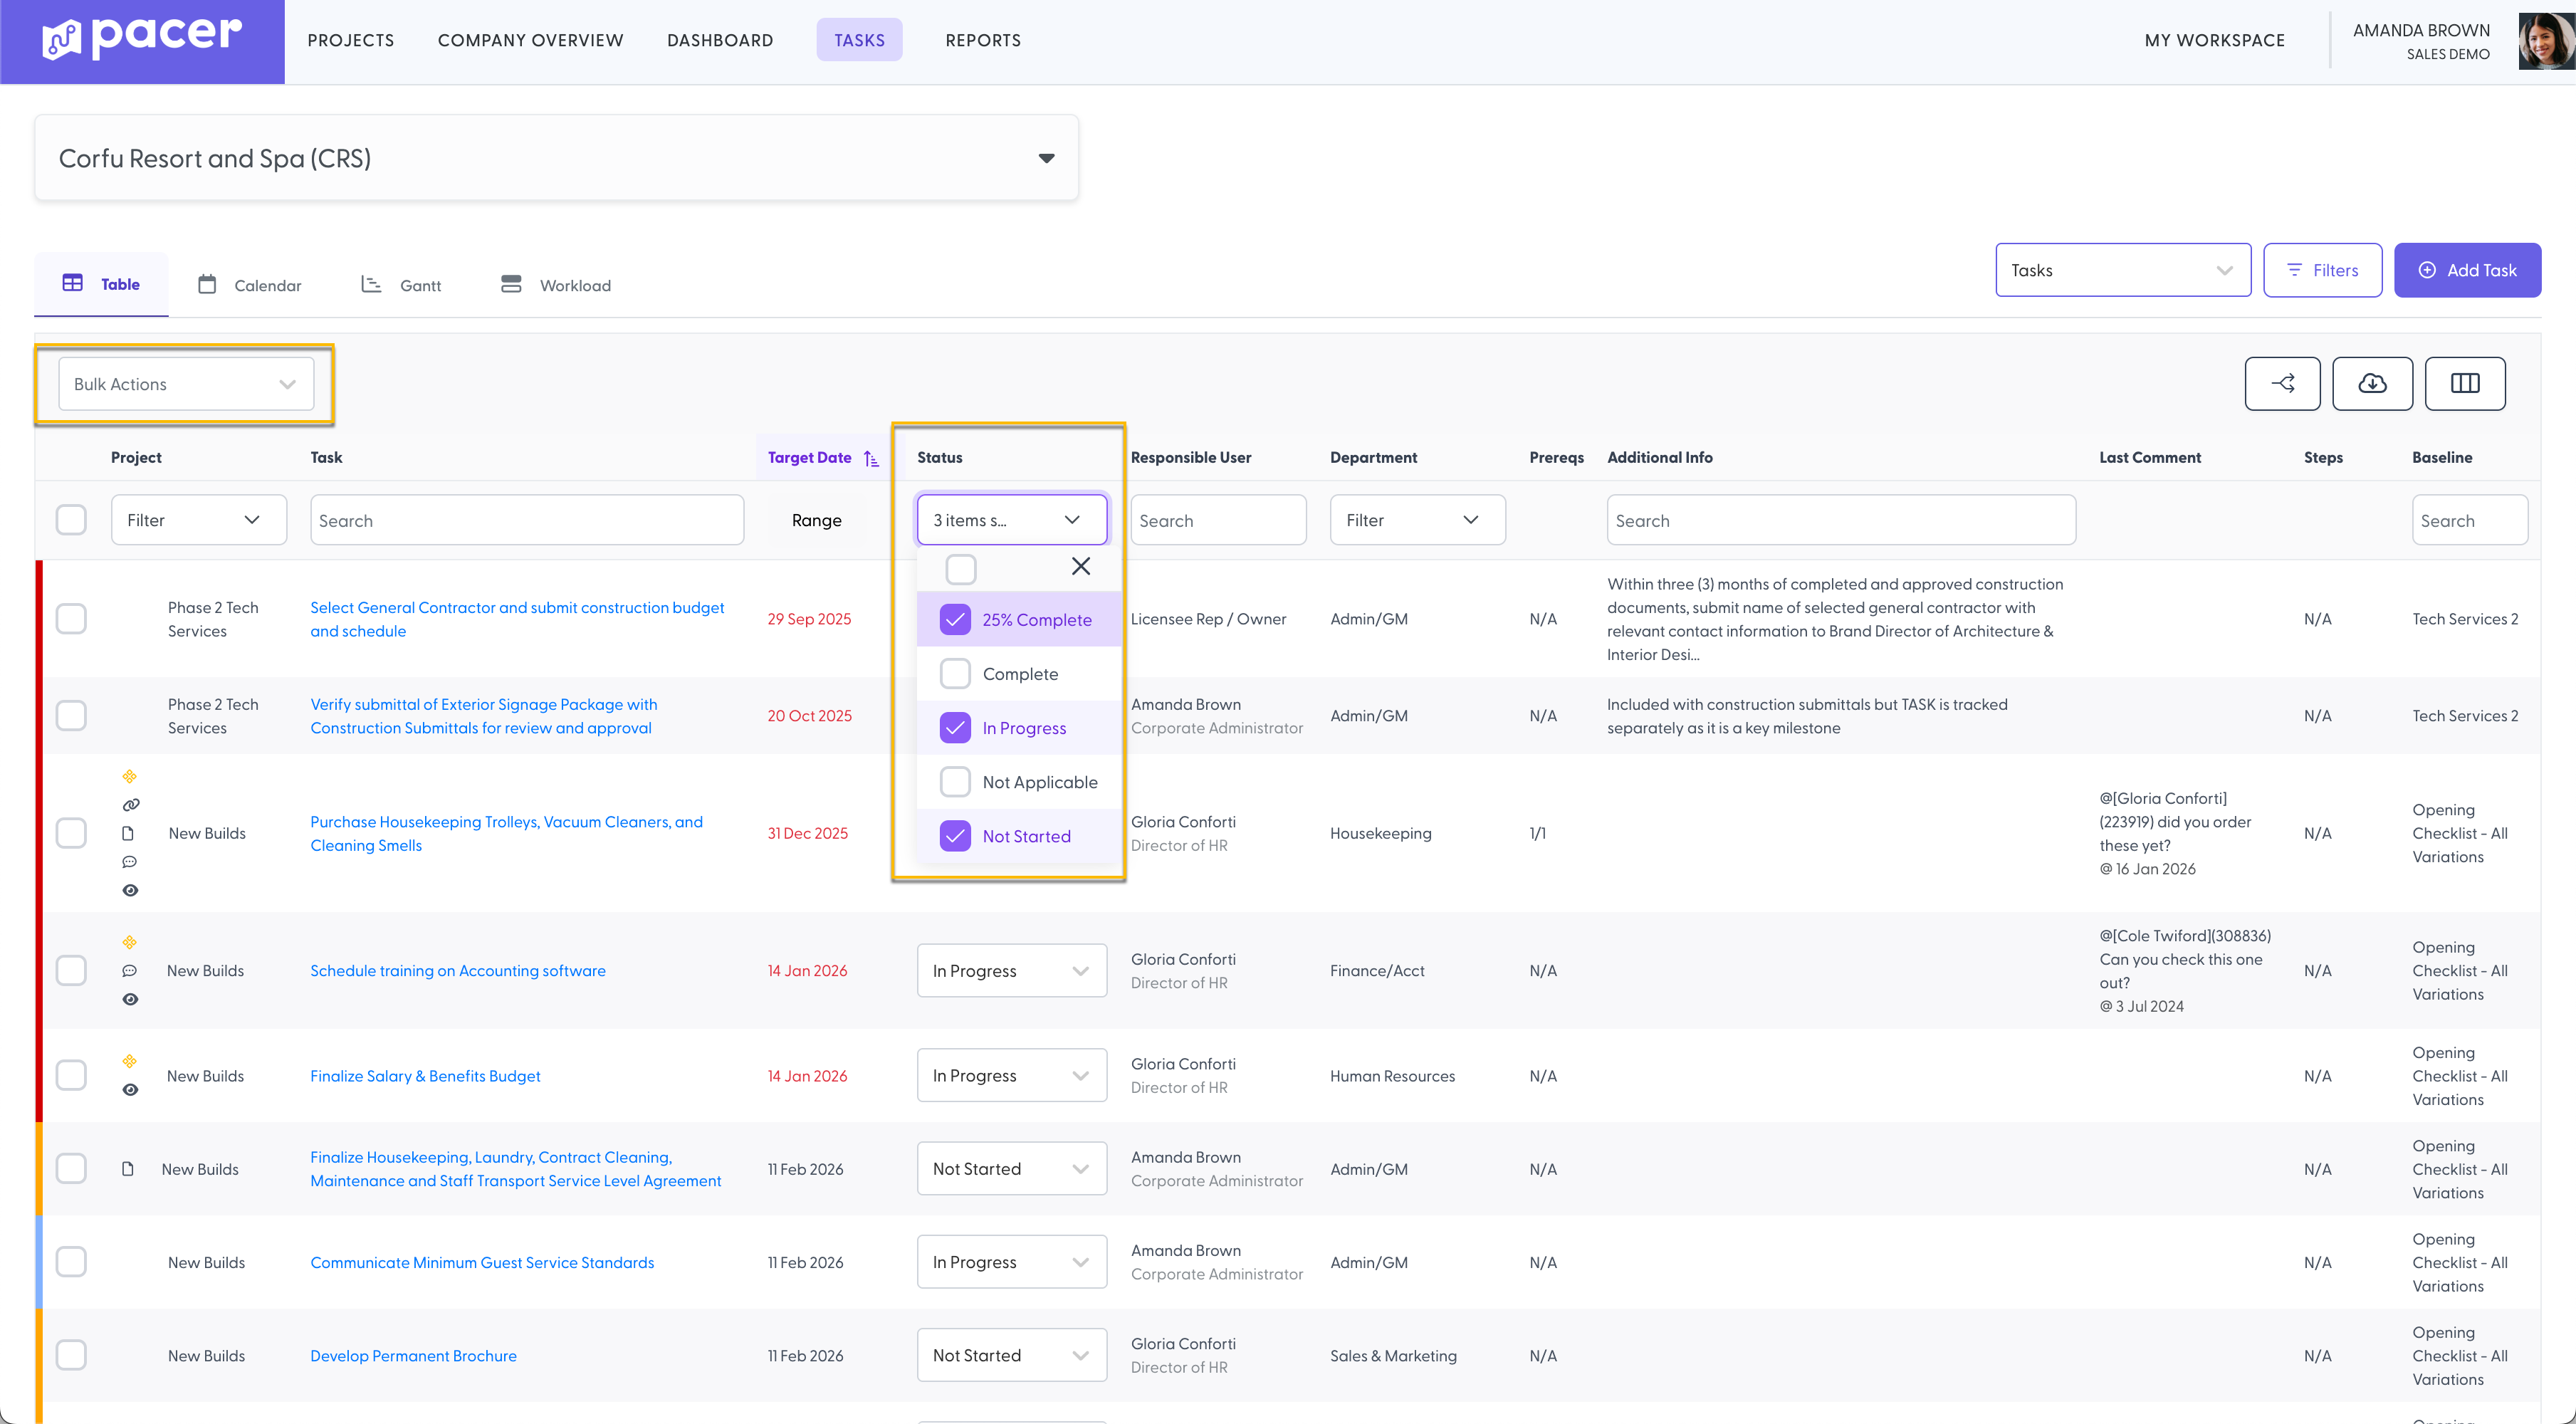Click the Target Date sort ascending icon
The height and width of the screenshot is (1424, 2576).
(x=871, y=458)
